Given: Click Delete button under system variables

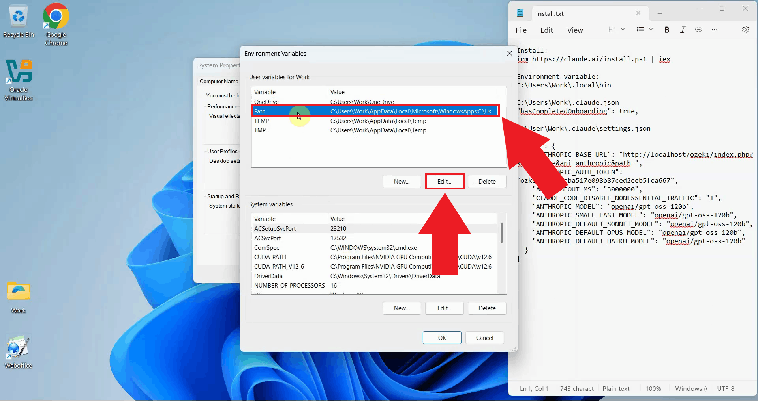Looking at the screenshot, I should 487,308.
